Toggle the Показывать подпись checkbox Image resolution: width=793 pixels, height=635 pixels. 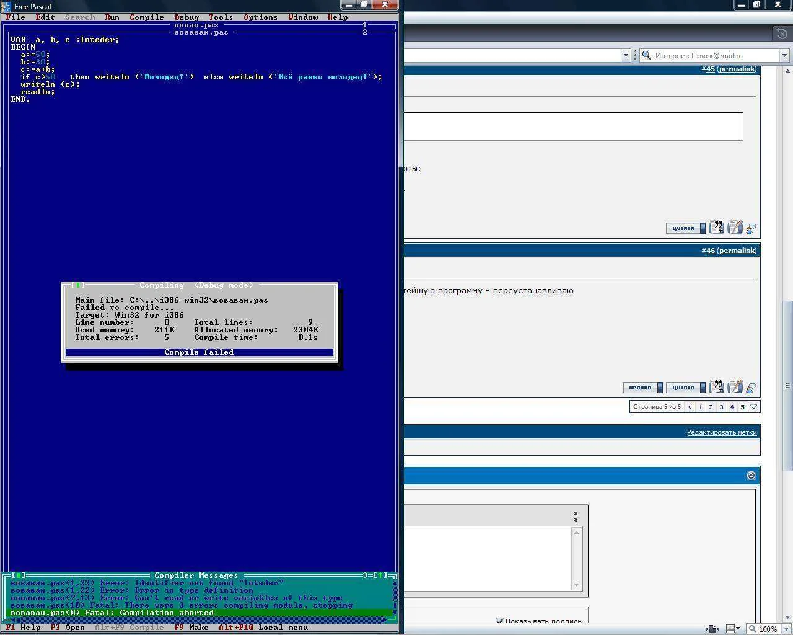(500, 621)
